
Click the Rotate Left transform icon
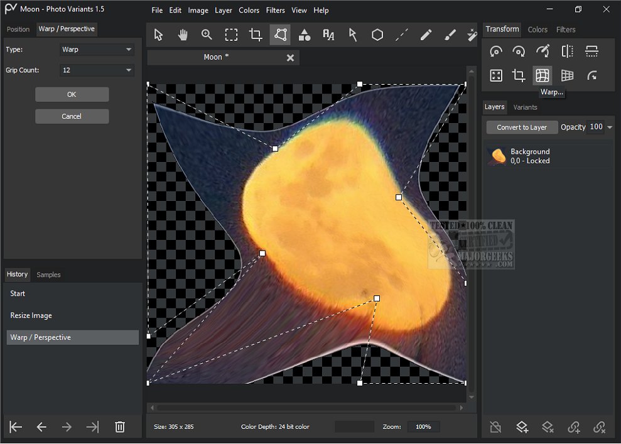point(495,51)
